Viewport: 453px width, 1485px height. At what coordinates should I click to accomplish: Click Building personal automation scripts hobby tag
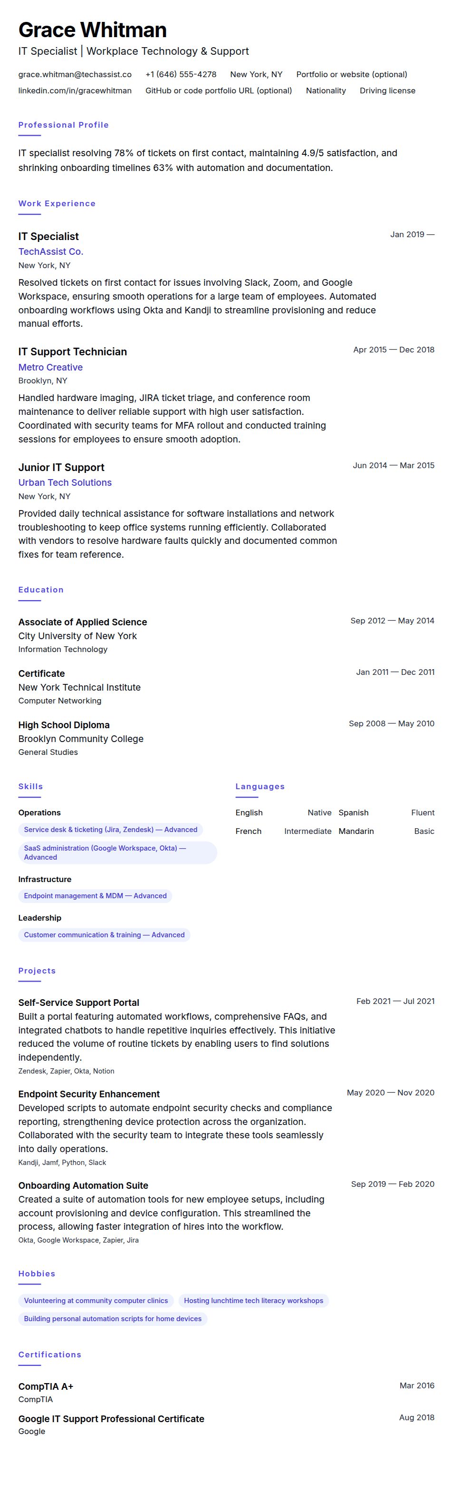pyautogui.click(x=113, y=1318)
